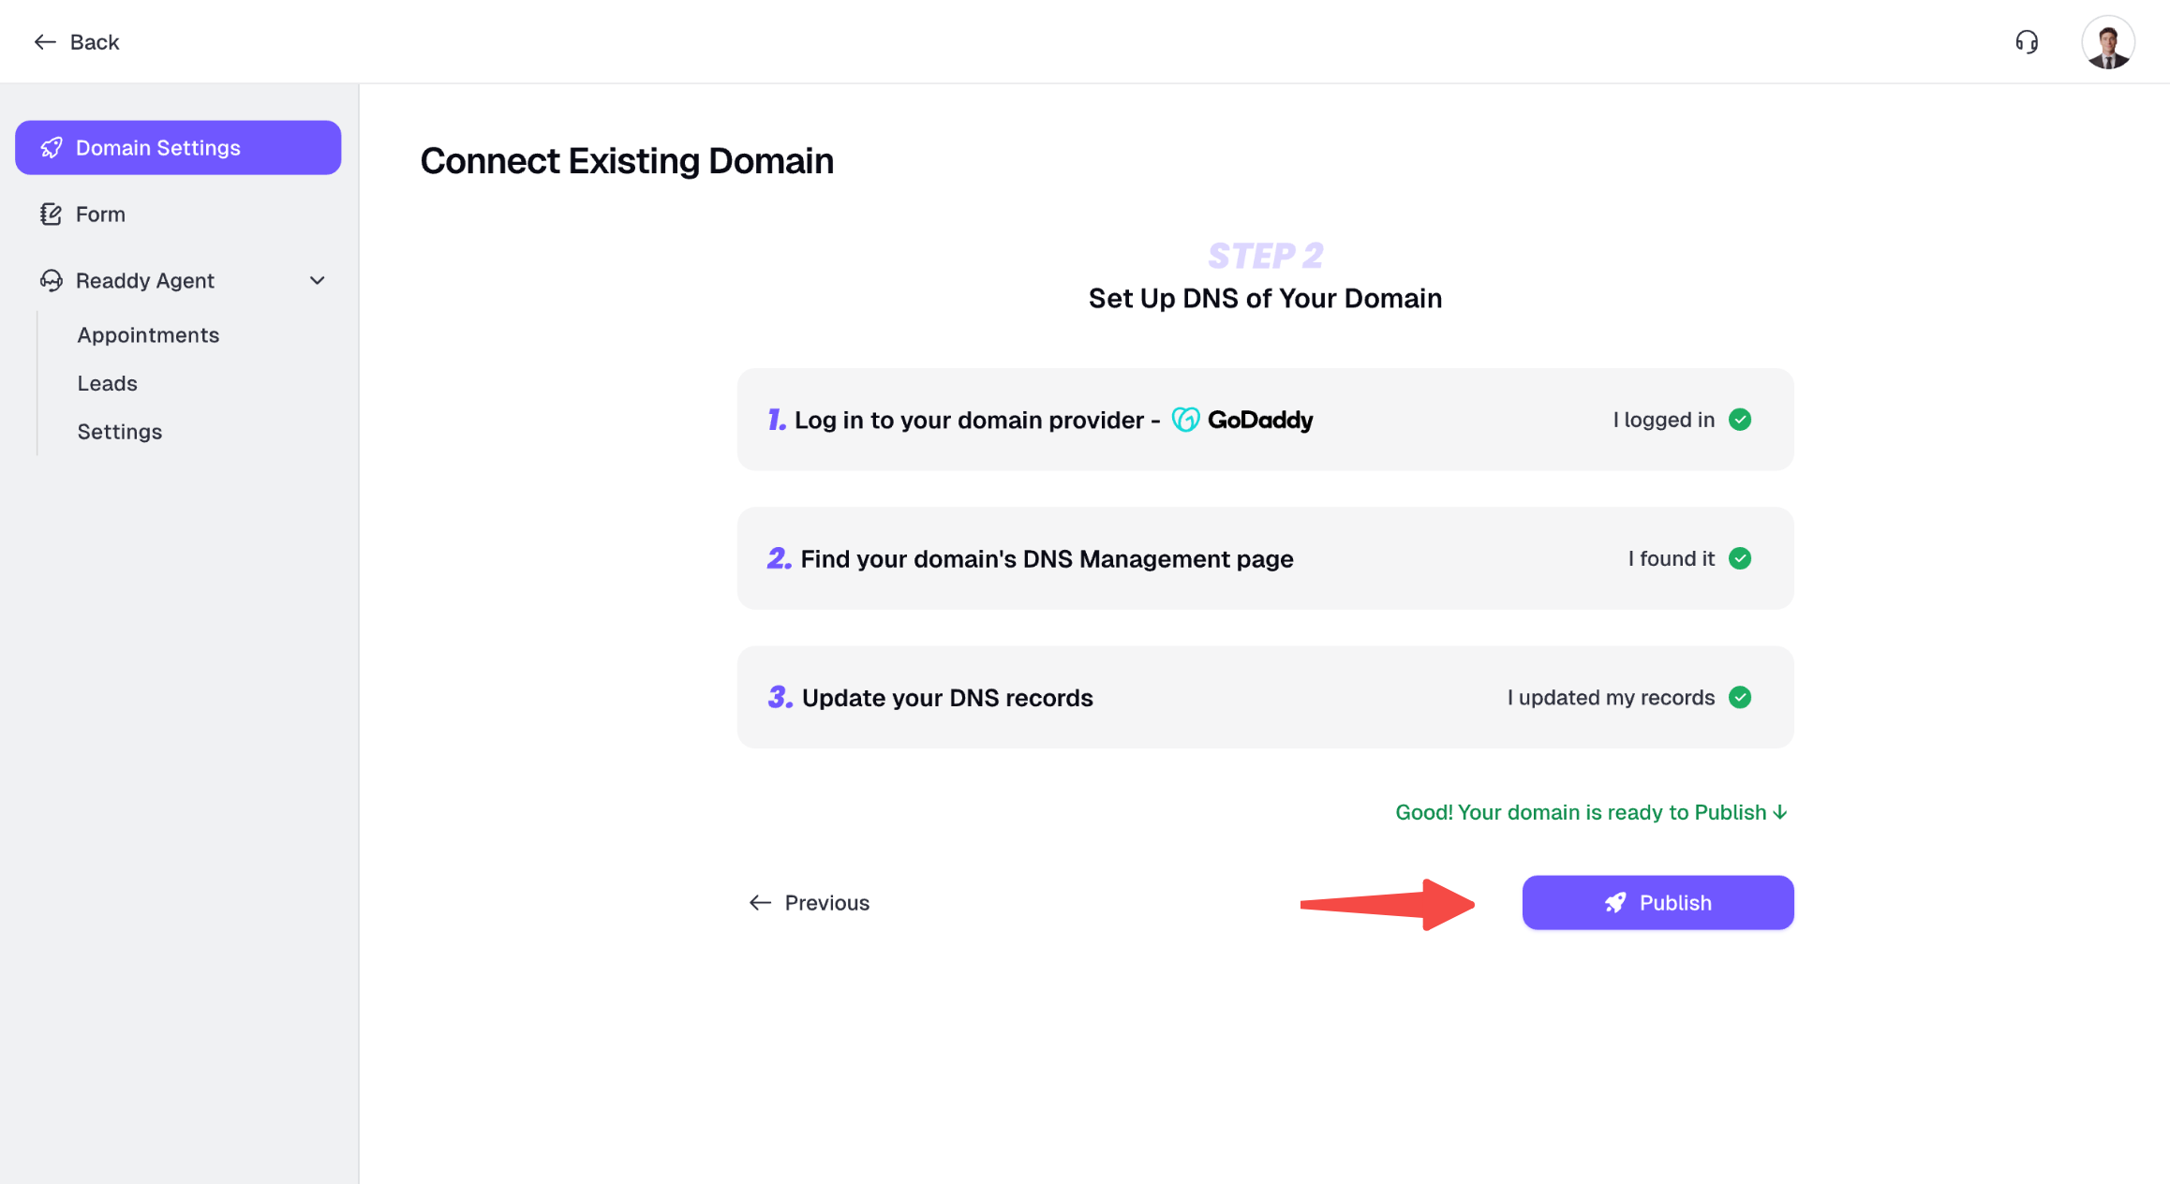
Task: Click the Readdy Agent headset icon
Action: point(51,281)
